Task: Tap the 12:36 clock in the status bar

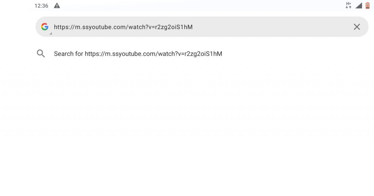Action: 41,6
